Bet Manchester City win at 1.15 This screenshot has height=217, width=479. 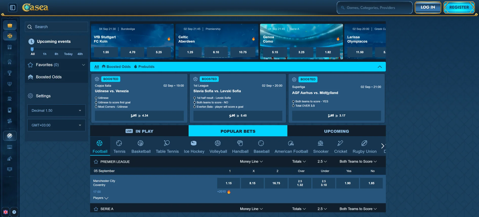point(229,183)
